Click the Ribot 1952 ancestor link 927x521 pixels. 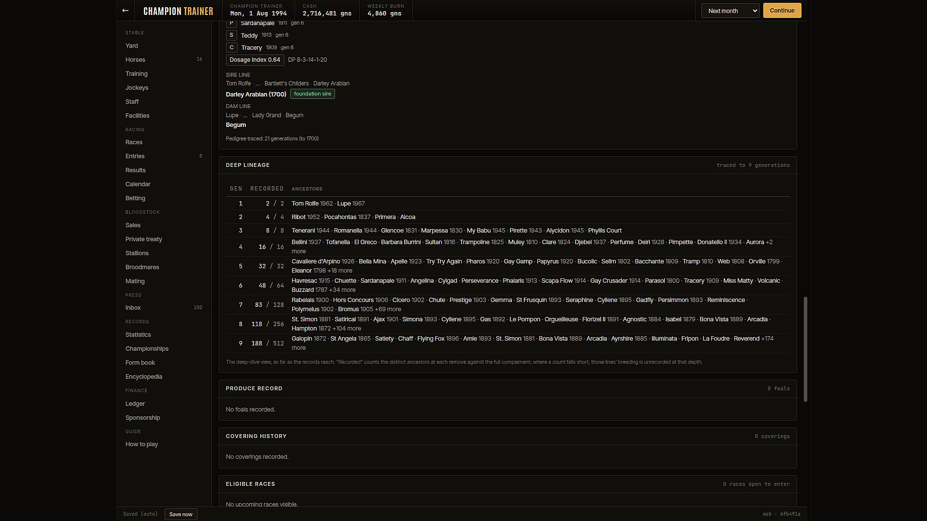[x=306, y=217]
